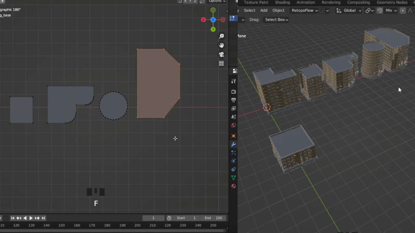Viewport: 415px width, 233px height.
Task: Click the timeline horizontal scrollbar
Action: point(113,231)
